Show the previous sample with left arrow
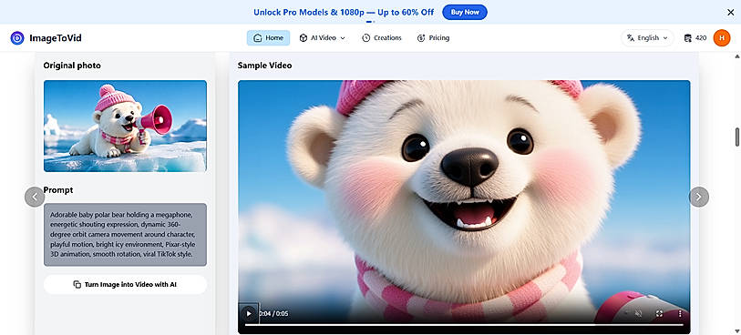 point(35,197)
